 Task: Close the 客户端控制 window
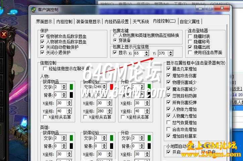[222, 8]
